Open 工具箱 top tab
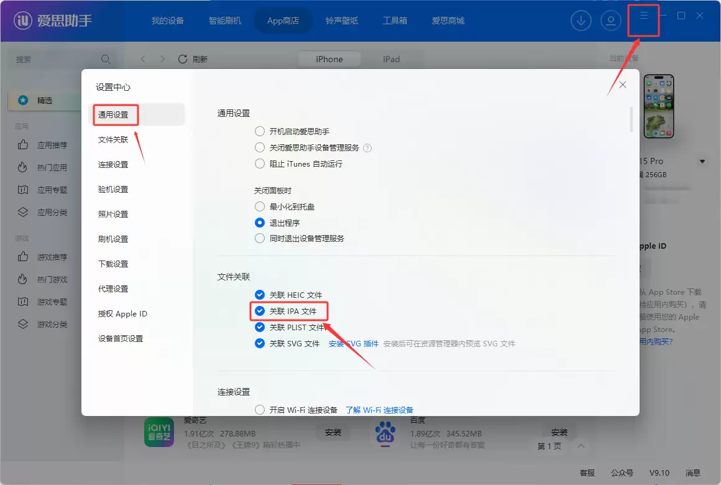This screenshot has height=485, width=721. pyautogui.click(x=395, y=21)
